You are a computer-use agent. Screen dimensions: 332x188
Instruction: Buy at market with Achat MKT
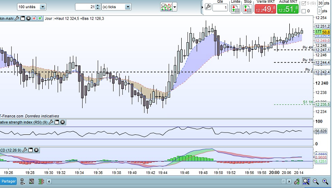[x=288, y=9]
